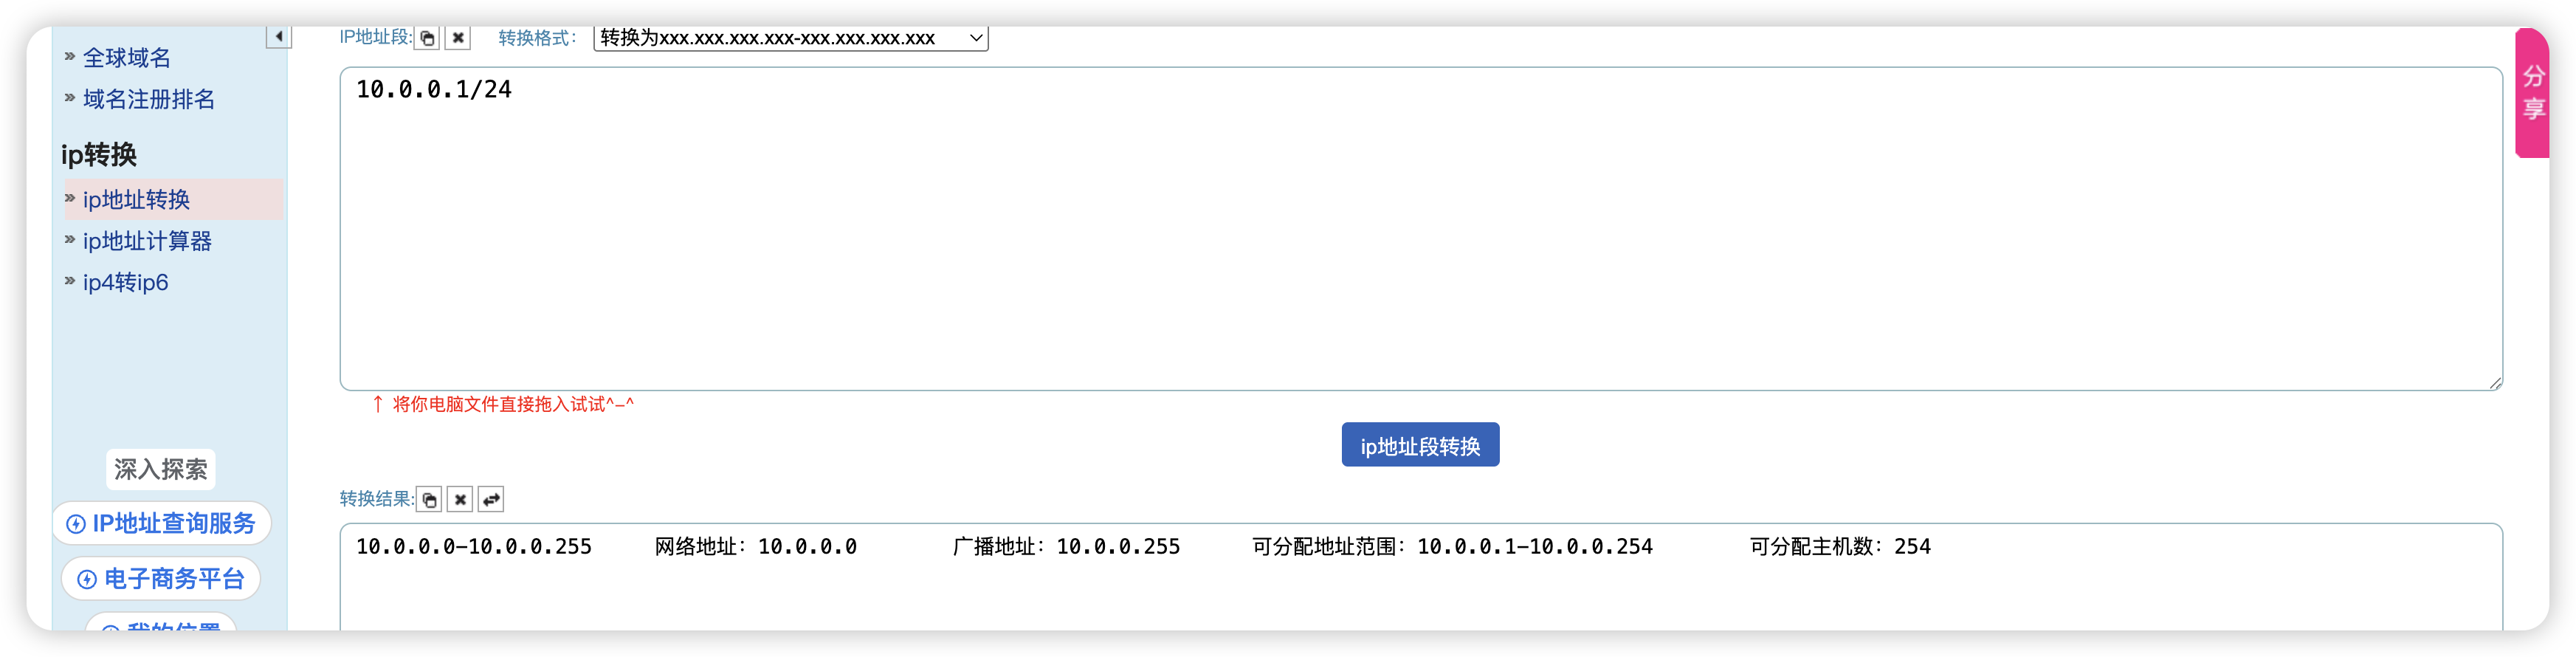Click inside the IP address input textarea
This screenshot has width=2576, height=657.
(x=1420, y=230)
